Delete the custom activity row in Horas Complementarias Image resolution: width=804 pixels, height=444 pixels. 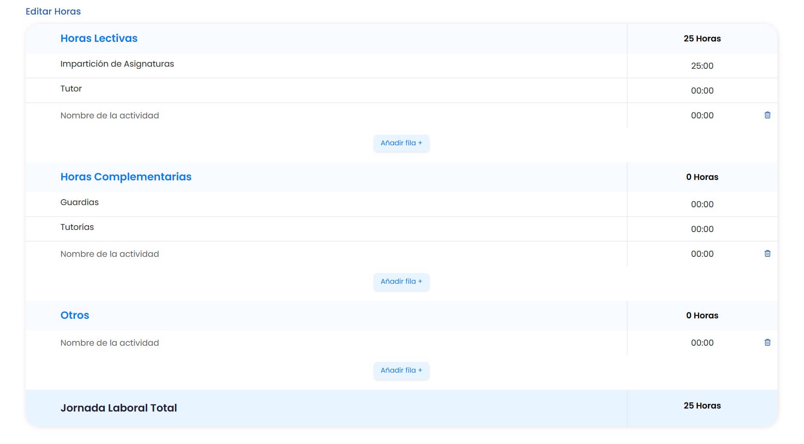[767, 253]
